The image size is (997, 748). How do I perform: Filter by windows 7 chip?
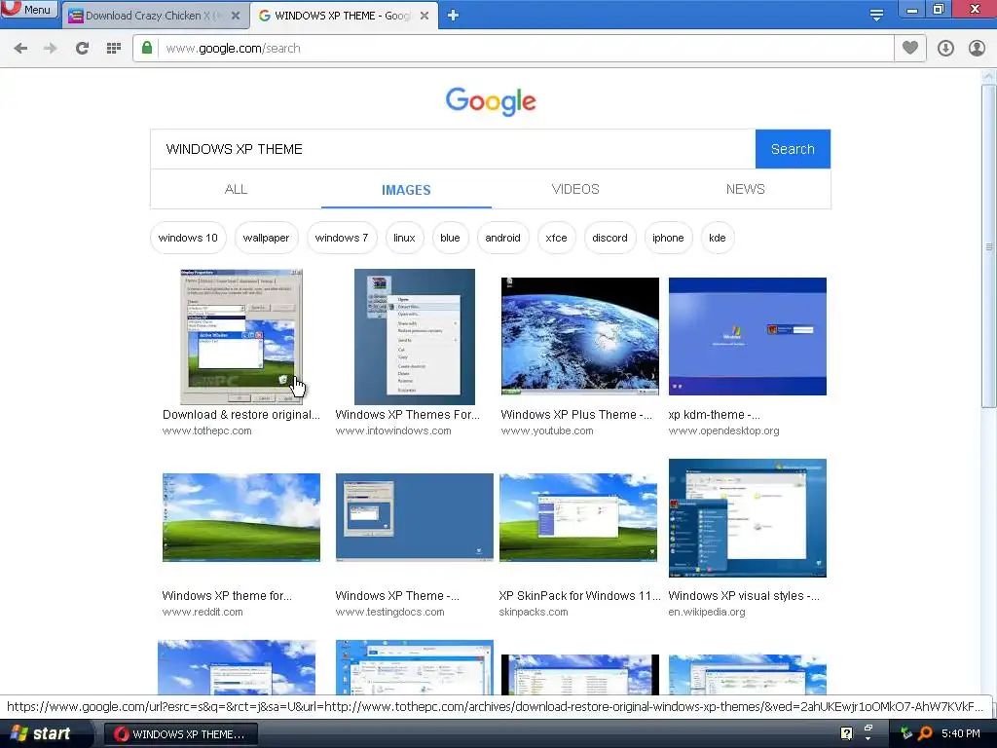pyautogui.click(x=342, y=238)
